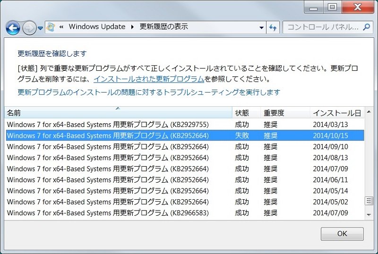
Task: Maximize the update history window
Action: [332, 7]
